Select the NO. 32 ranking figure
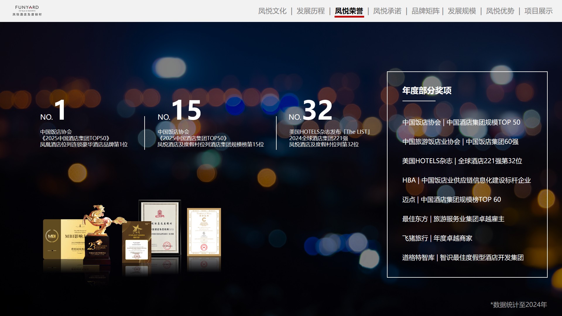The width and height of the screenshot is (562, 316). pyautogui.click(x=317, y=110)
